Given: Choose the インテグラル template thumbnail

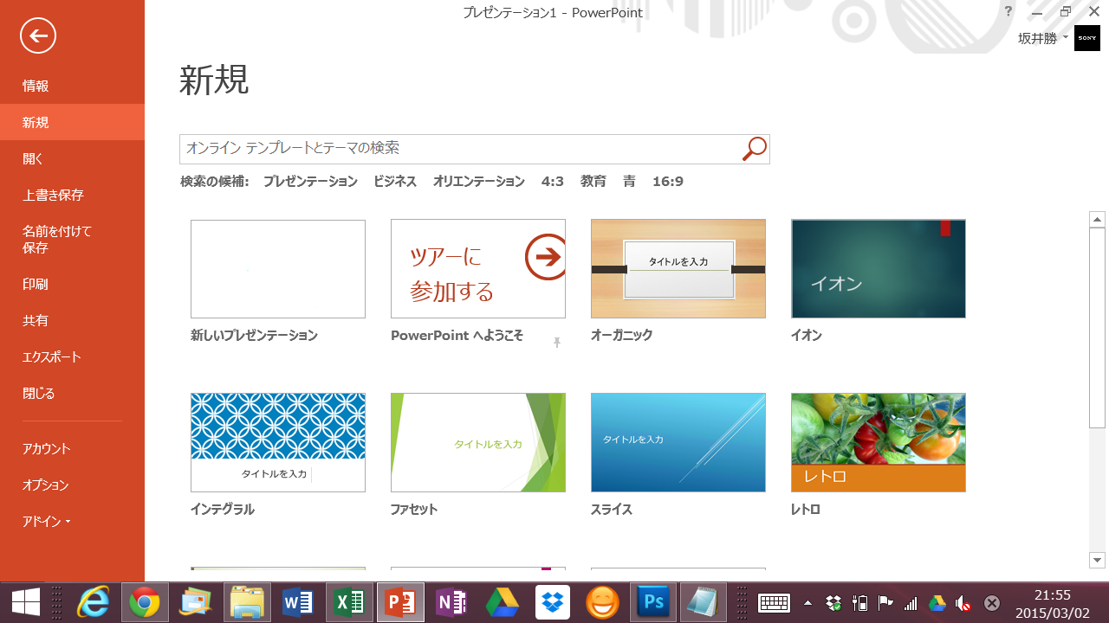Looking at the screenshot, I should [278, 443].
